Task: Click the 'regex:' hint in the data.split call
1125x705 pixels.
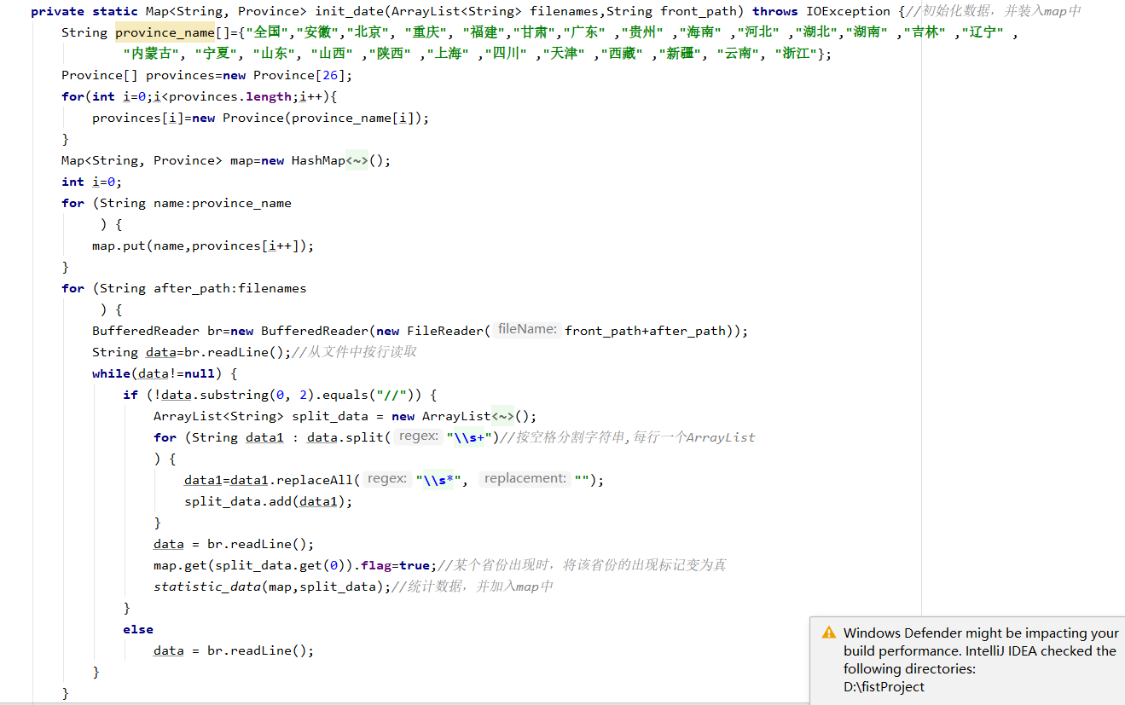Action: click(x=418, y=436)
